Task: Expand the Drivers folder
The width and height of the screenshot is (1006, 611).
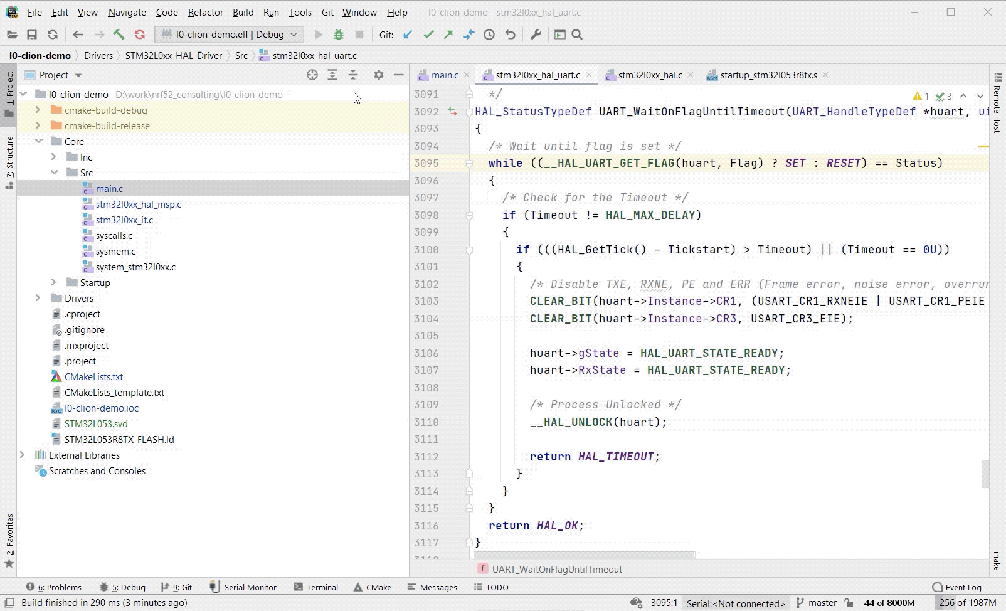Action: (x=38, y=298)
